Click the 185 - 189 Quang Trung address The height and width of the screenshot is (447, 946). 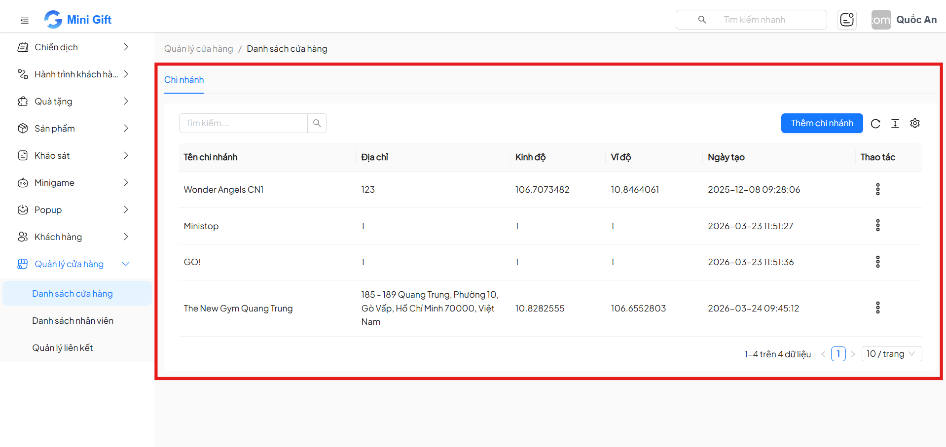(x=430, y=309)
